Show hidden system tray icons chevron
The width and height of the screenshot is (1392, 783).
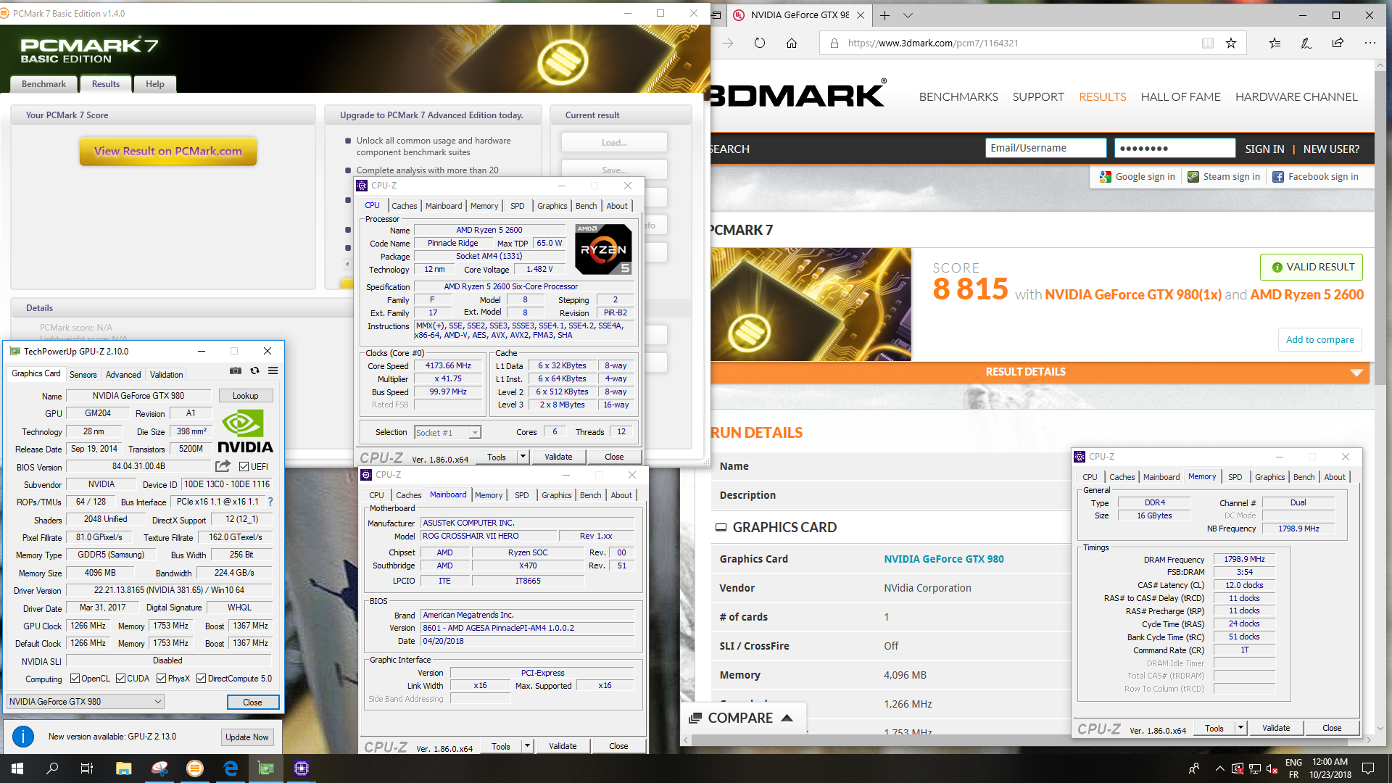click(x=1220, y=768)
